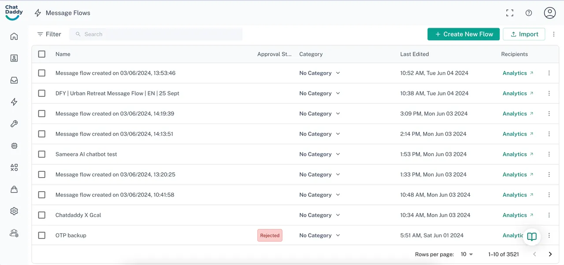The height and width of the screenshot is (265, 564).
Task: Click the Create New Flow button
Action: [464, 34]
